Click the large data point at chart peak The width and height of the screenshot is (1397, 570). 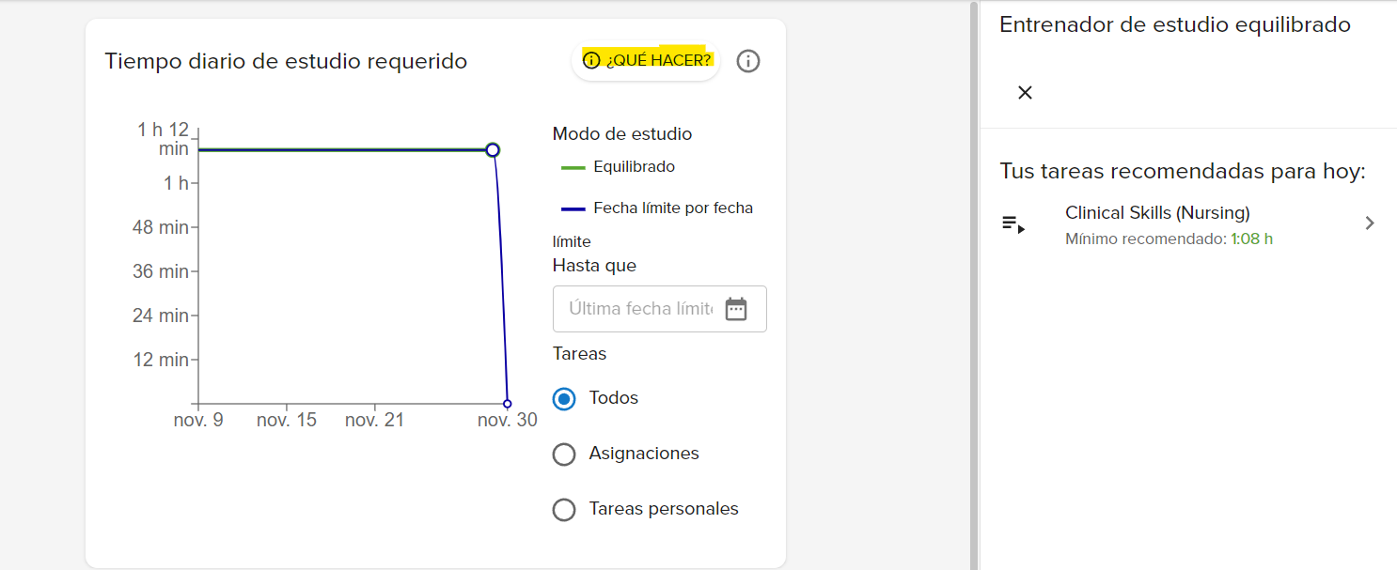pos(493,150)
